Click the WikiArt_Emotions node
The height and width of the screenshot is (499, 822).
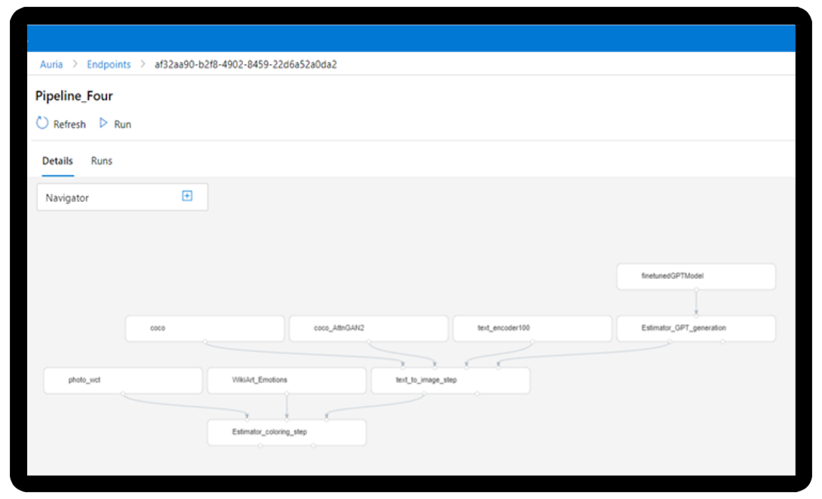(x=287, y=381)
